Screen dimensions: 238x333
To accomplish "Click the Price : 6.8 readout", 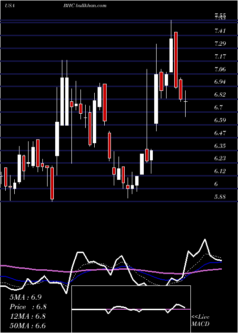I will pos(28,307).
